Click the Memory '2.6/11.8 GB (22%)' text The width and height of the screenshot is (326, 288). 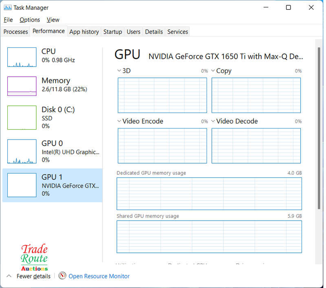click(x=64, y=89)
